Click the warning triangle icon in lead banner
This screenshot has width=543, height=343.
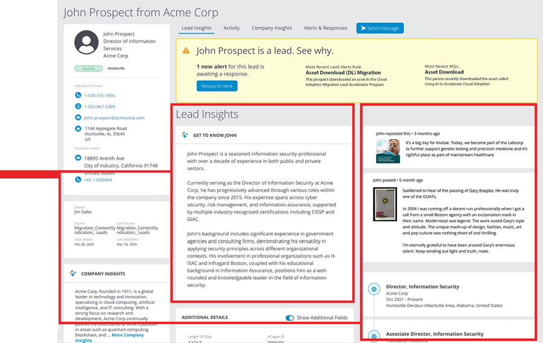(x=186, y=51)
